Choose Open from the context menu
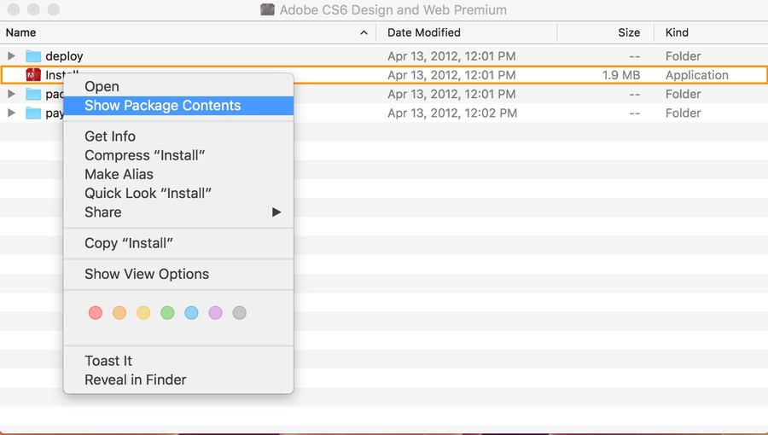Screen dimensions: 768x435 pos(178,87)
